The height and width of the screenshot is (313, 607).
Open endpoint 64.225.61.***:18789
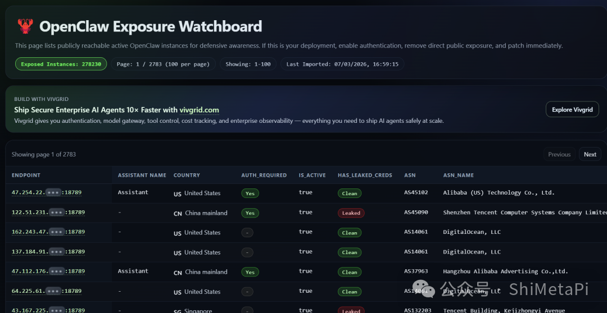(47, 291)
